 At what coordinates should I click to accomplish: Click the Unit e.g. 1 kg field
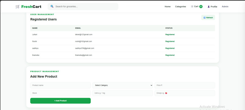click(123, 93)
